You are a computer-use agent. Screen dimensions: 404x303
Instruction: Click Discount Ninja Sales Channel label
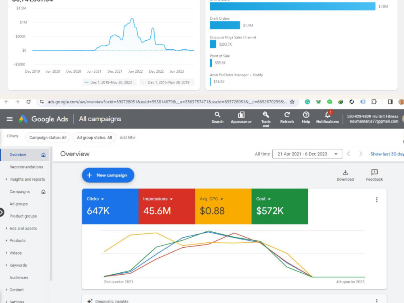pyautogui.click(x=233, y=37)
